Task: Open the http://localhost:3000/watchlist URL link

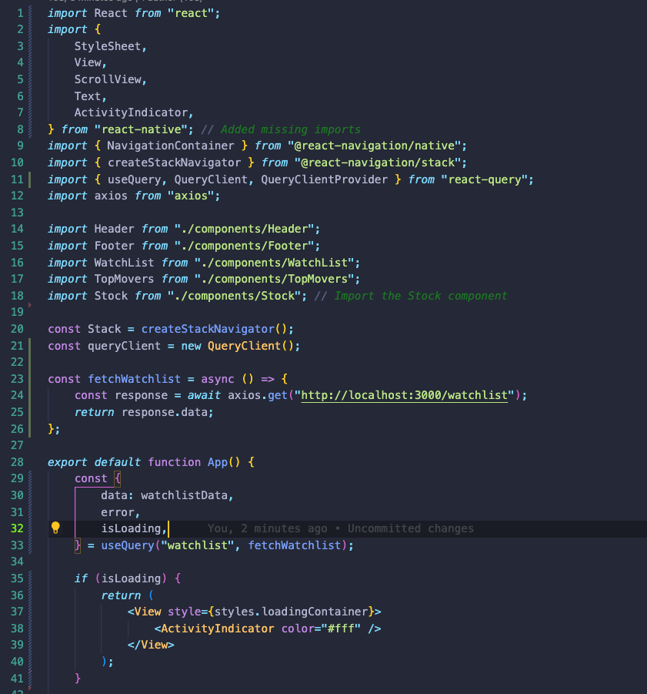Action: [405, 395]
